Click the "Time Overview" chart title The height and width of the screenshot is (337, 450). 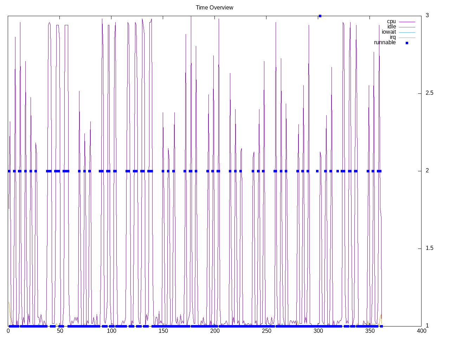click(x=214, y=7)
